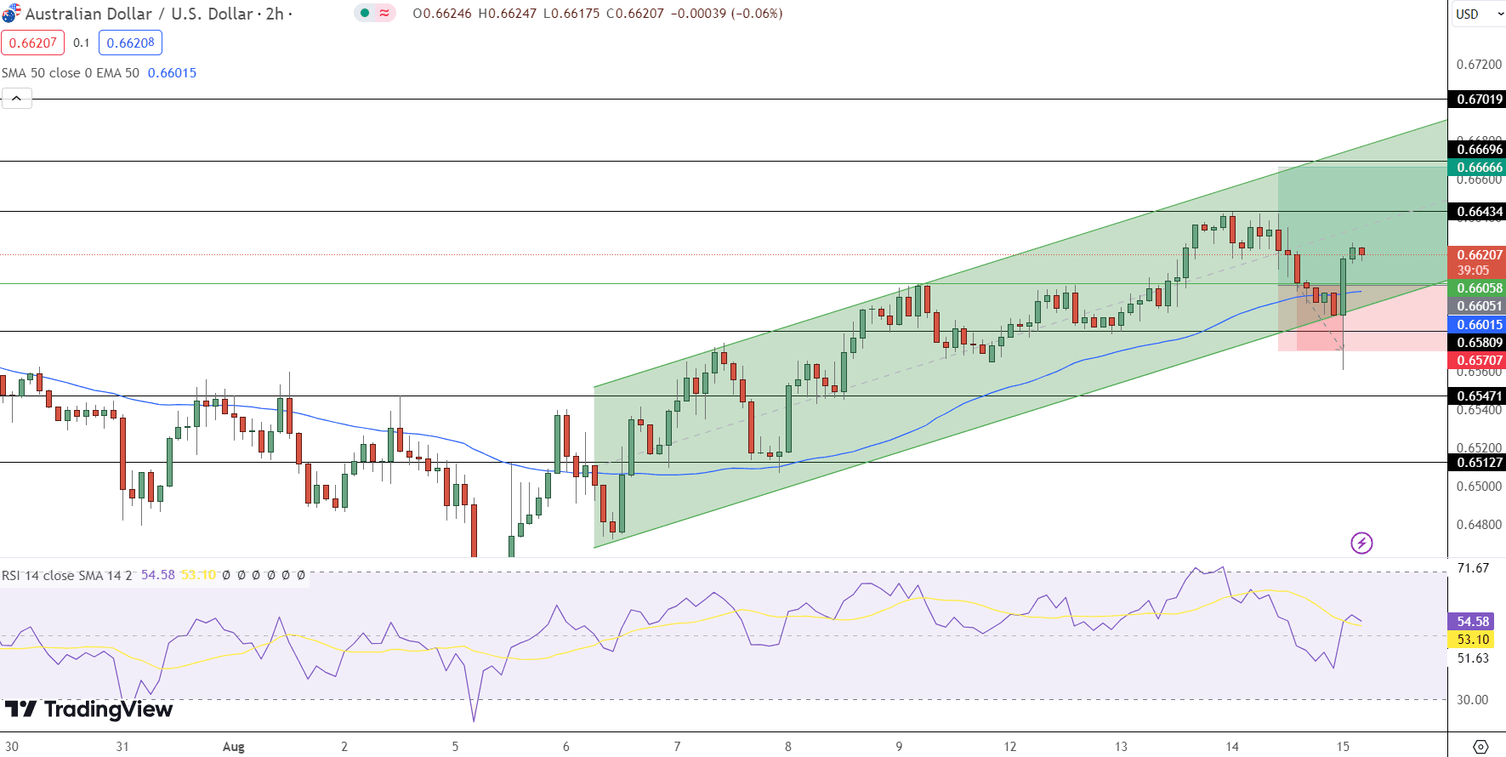Viewport: 1506px width, 757px height.
Task: Click the Aug date label on time axis
Action: pos(234,747)
